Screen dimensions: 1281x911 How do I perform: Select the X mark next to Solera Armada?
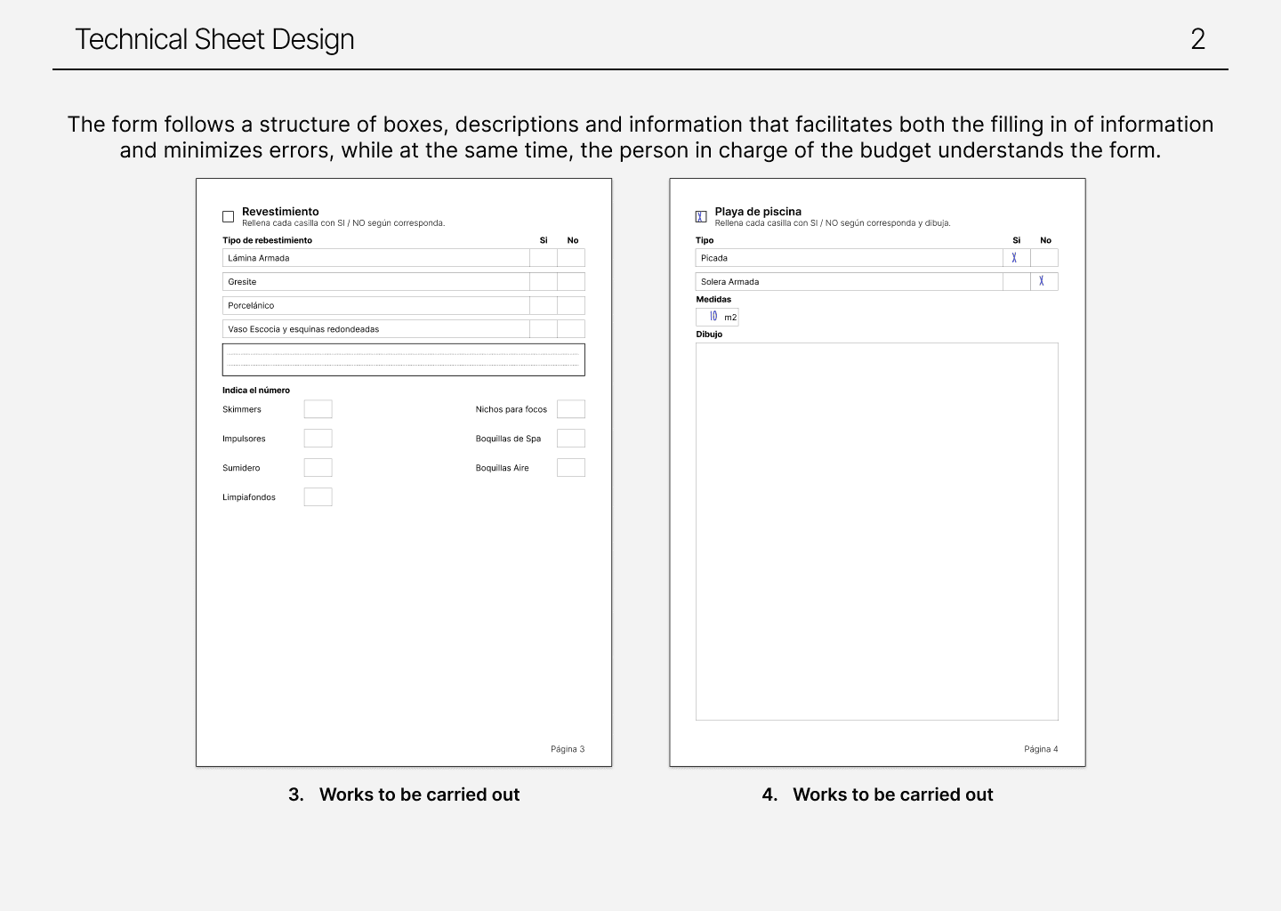pos(1043,281)
